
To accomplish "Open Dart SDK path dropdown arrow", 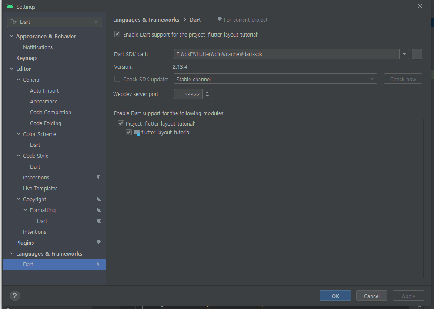I will 404,54.
